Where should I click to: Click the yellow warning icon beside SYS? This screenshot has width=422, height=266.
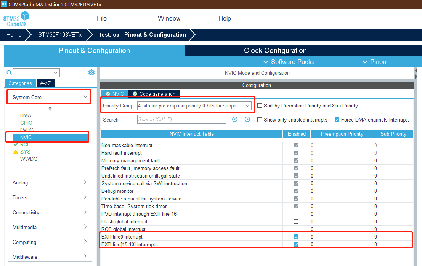tap(16, 152)
